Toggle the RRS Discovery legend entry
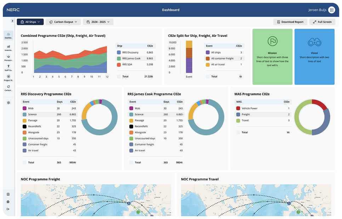Screen dimensions: 342x219 click(135, 52)
